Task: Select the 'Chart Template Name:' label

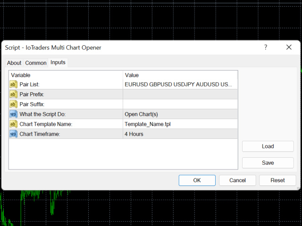Action: coord(46,124)
